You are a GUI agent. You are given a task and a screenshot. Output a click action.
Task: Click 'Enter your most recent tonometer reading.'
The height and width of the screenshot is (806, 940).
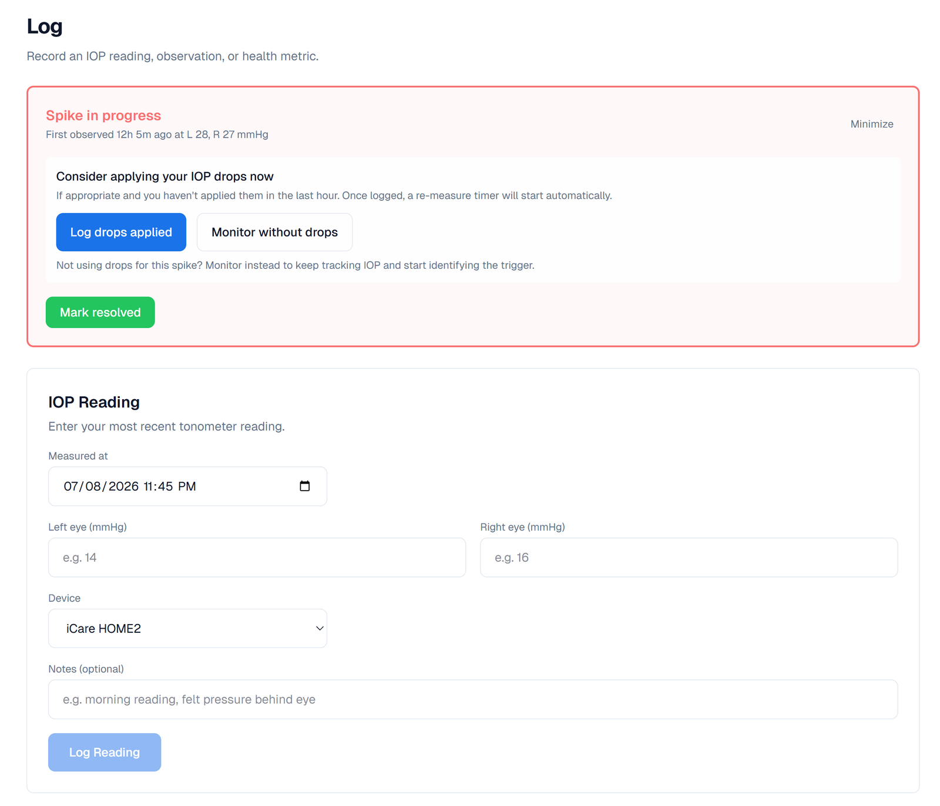(166, 426)
